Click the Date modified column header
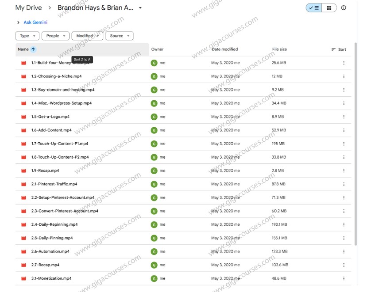This screenshot has width=375, height=292. coord(224,49)
